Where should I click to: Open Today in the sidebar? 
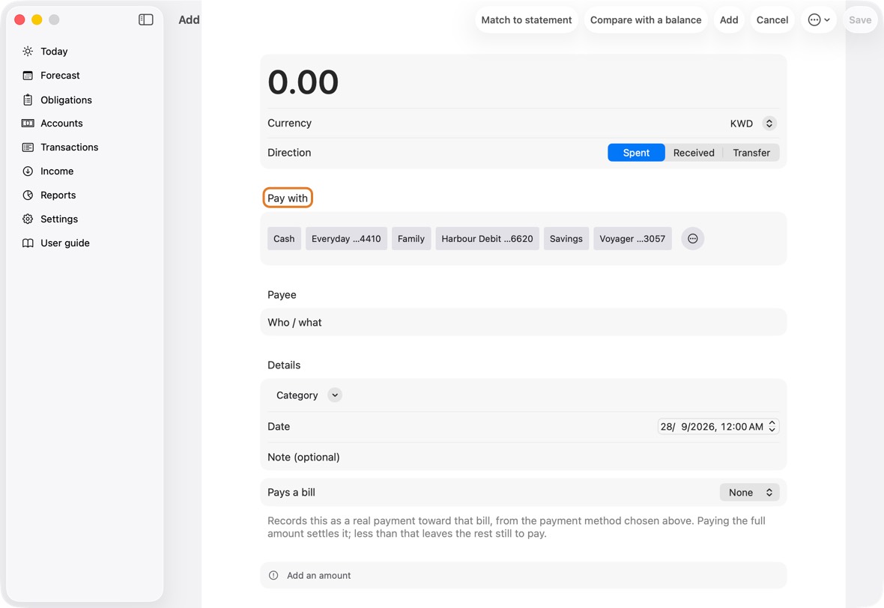coord(54,51)
